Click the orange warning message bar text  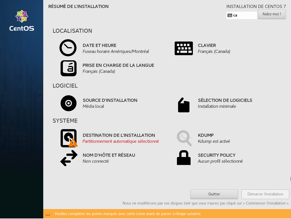pyautogui.click(x=128, y=214)
